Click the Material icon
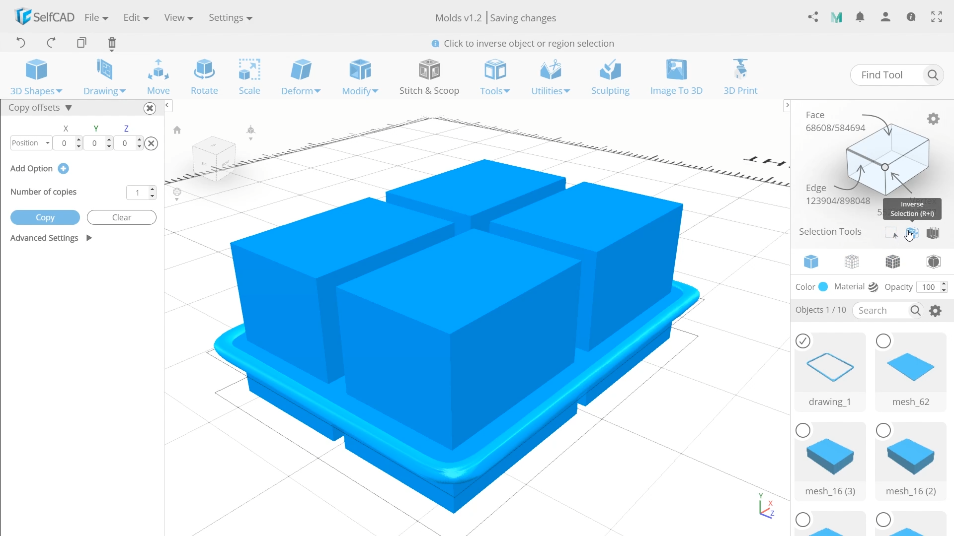 (873, 287)
